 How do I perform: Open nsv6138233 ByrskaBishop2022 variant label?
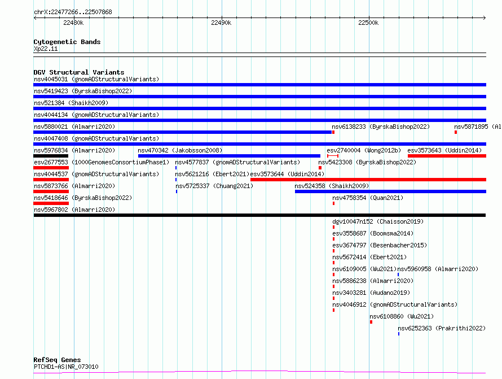click(x=381, y=127)
